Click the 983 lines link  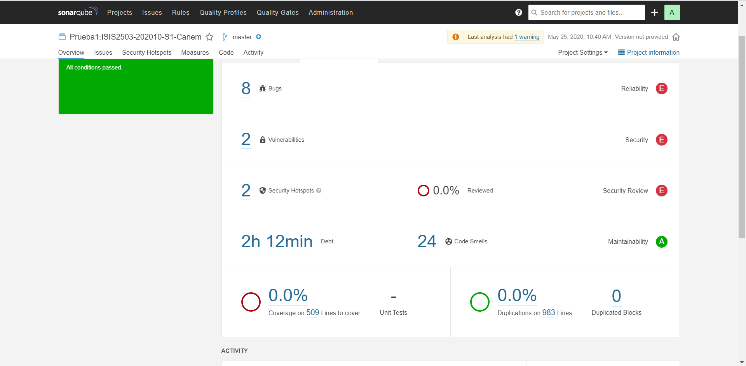pyautogui.click(x=549, y=313)
